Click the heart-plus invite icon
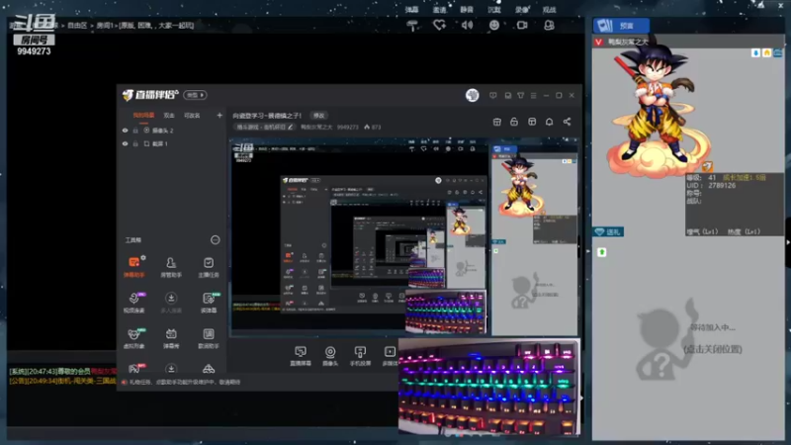This screenshot has width=791, height=445. [439, 25]
